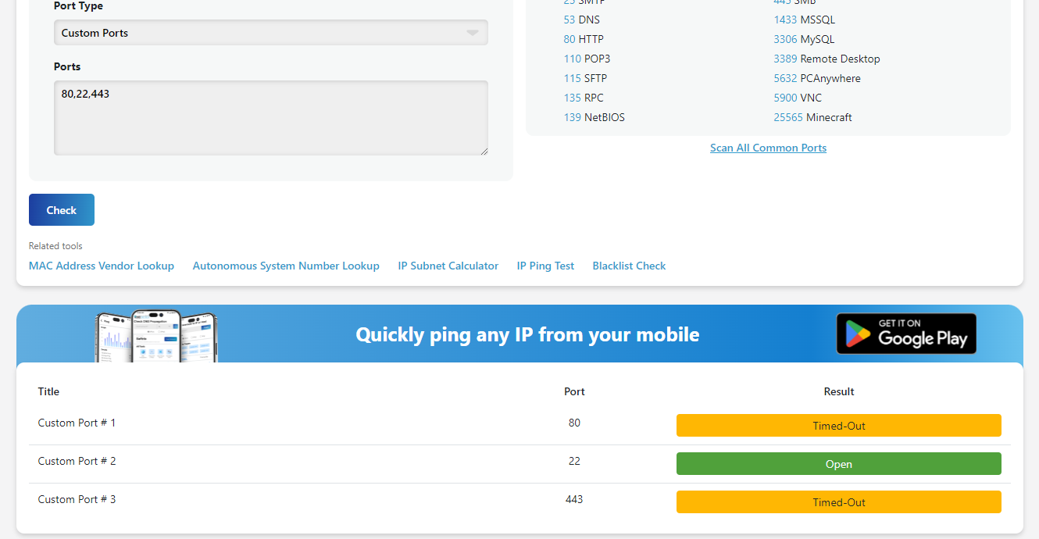Click the green Open result badge
Viewport: 1039px width, 539px height.
(838, 464)
